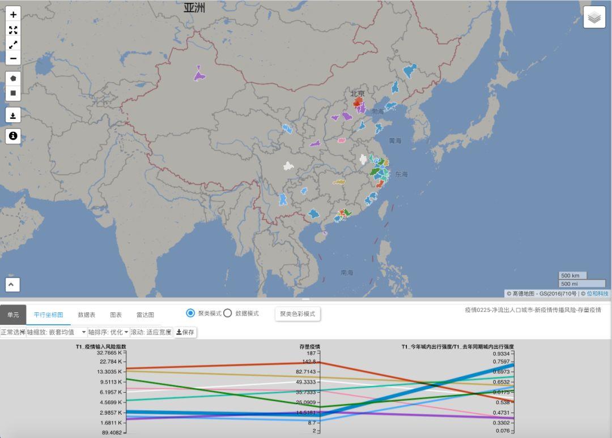This screenshot has width=612, height=438.
Task: Click the 聚类色彩模式 button
Action: click(297, 314)
